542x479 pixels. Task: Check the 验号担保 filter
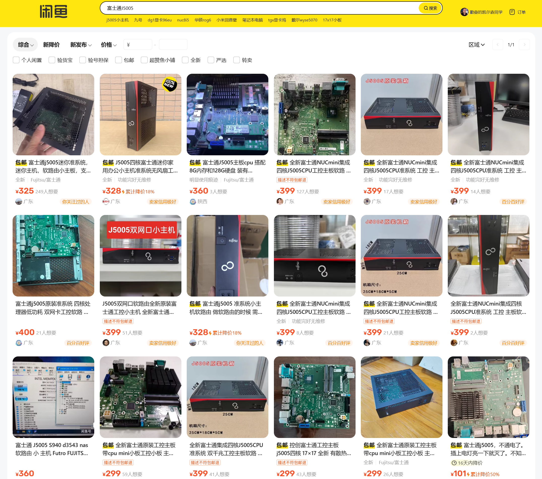click(83, 60)
